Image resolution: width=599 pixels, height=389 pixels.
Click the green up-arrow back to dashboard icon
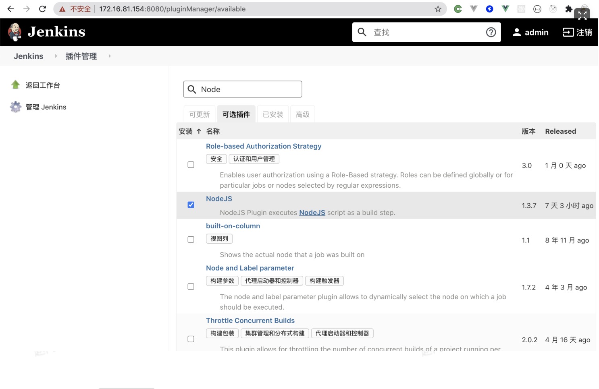click(15, 85)
